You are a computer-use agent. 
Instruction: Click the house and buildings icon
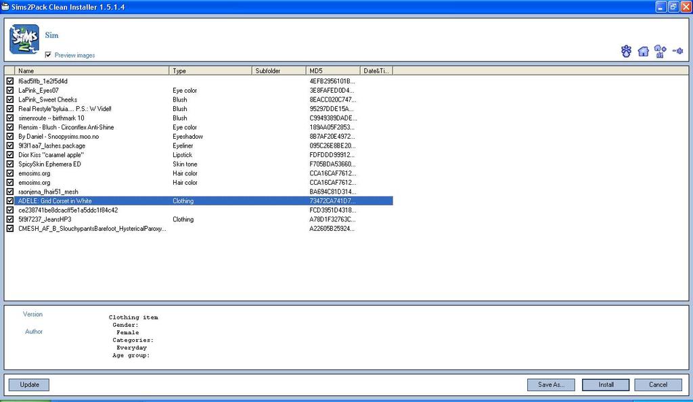click(661, 51)
